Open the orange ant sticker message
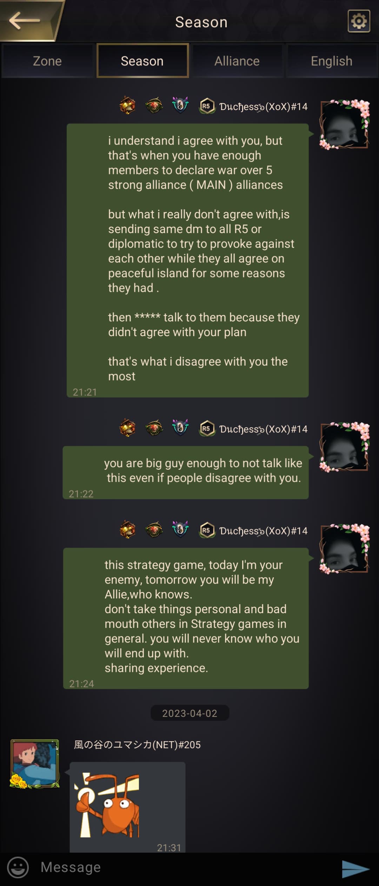 tap(128, 806)
